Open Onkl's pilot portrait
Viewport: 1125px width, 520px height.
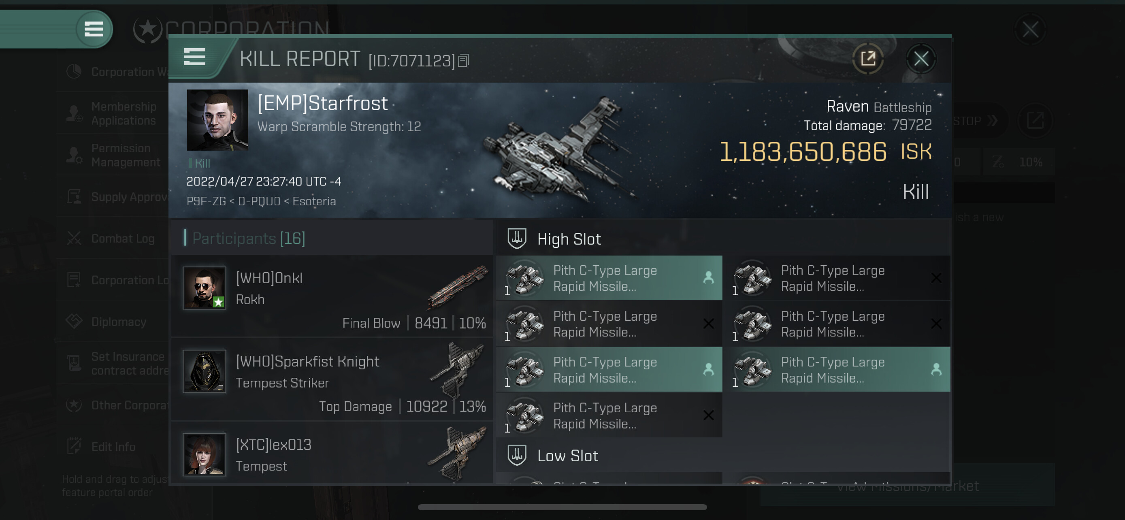pyautogui.click(x=205, y=288)
